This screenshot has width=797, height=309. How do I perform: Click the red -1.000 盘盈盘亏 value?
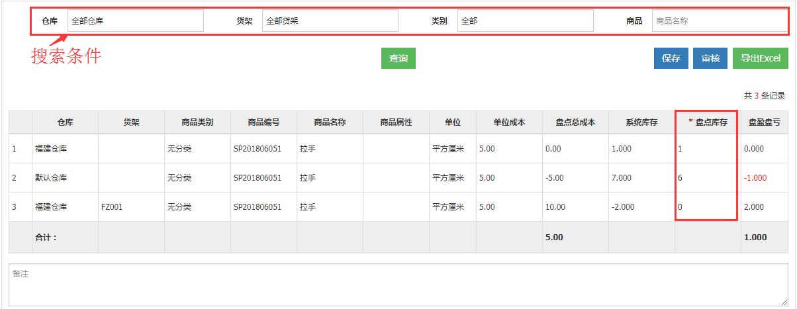pos(755,178)
